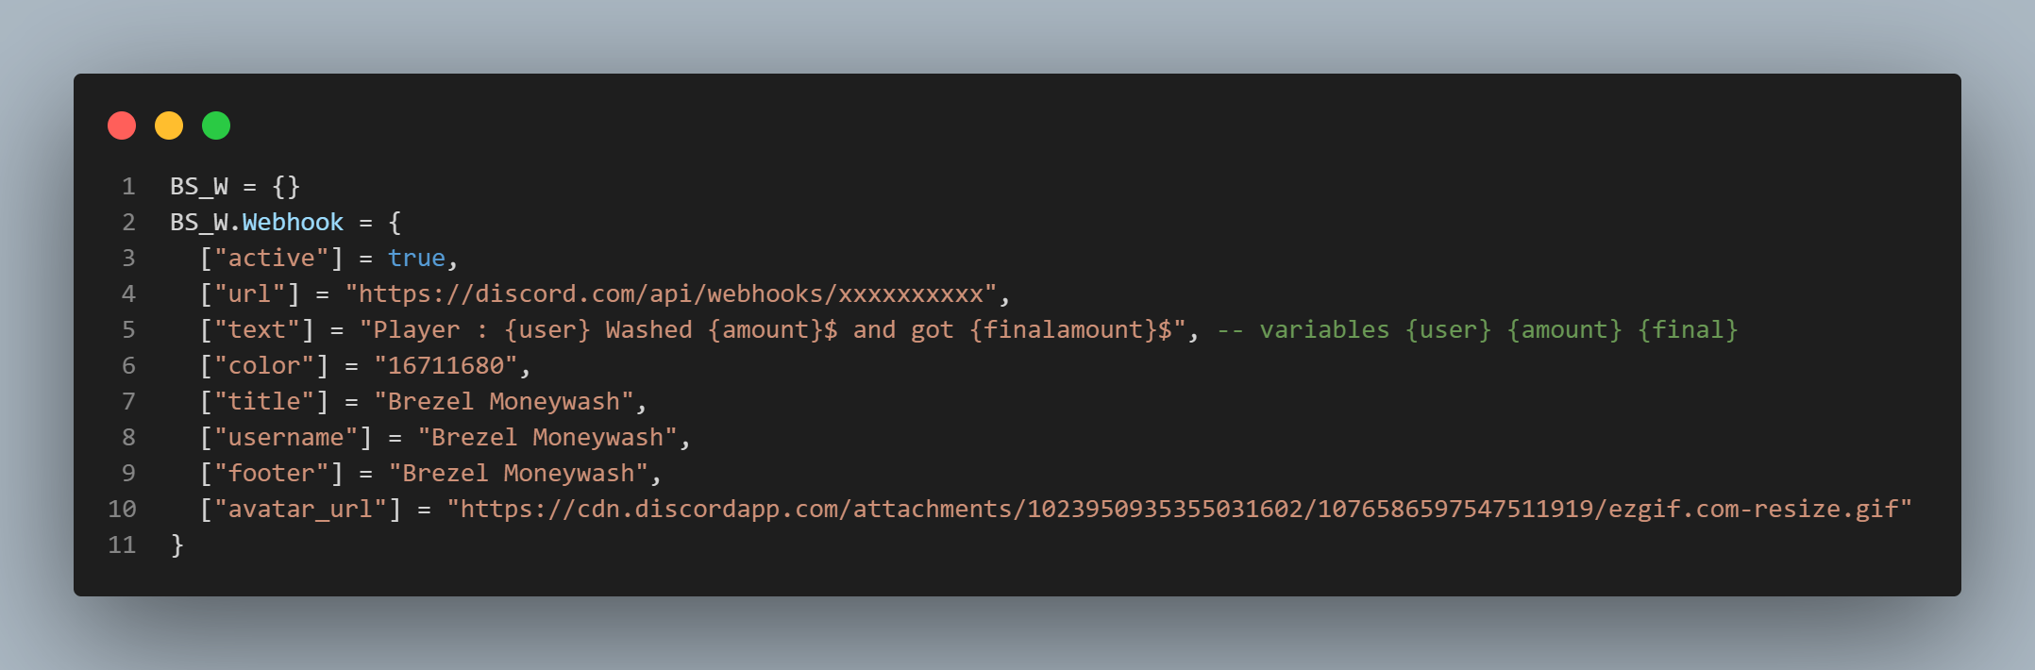The height and width of the screenshot is (670, 2035).
Task: Click the red close dot
Action: pyautogui.click(x=122, y=126)
